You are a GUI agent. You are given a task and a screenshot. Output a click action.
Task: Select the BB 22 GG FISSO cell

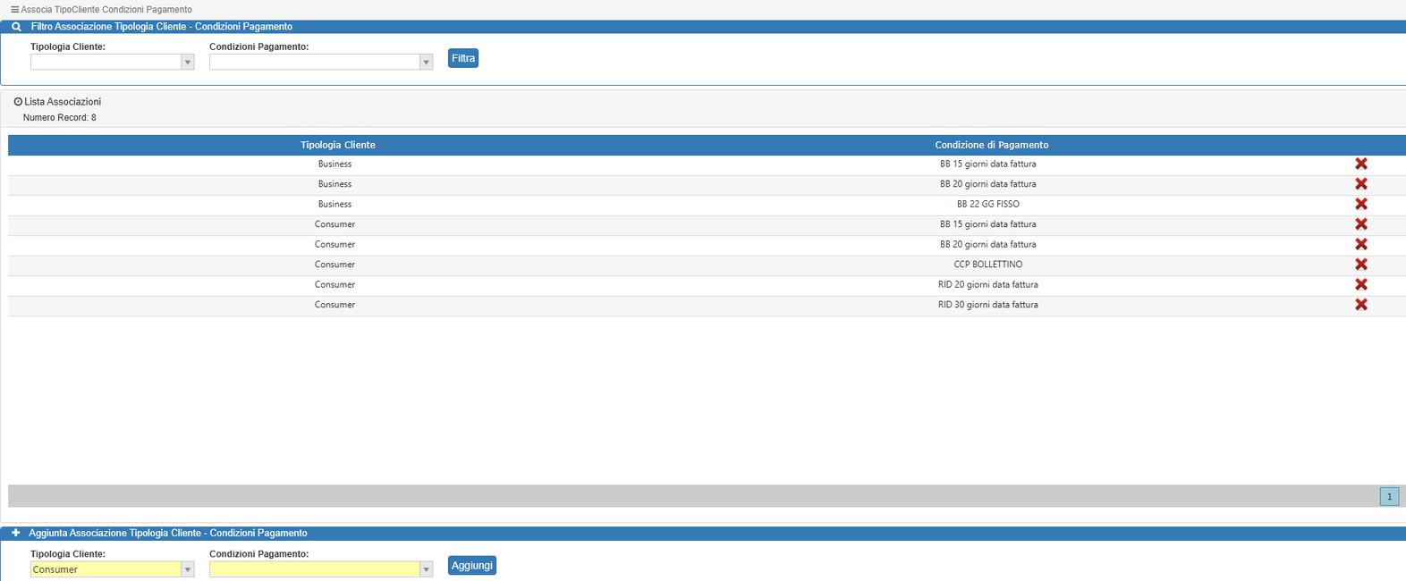pyautogui.click(x=988, y=204)
